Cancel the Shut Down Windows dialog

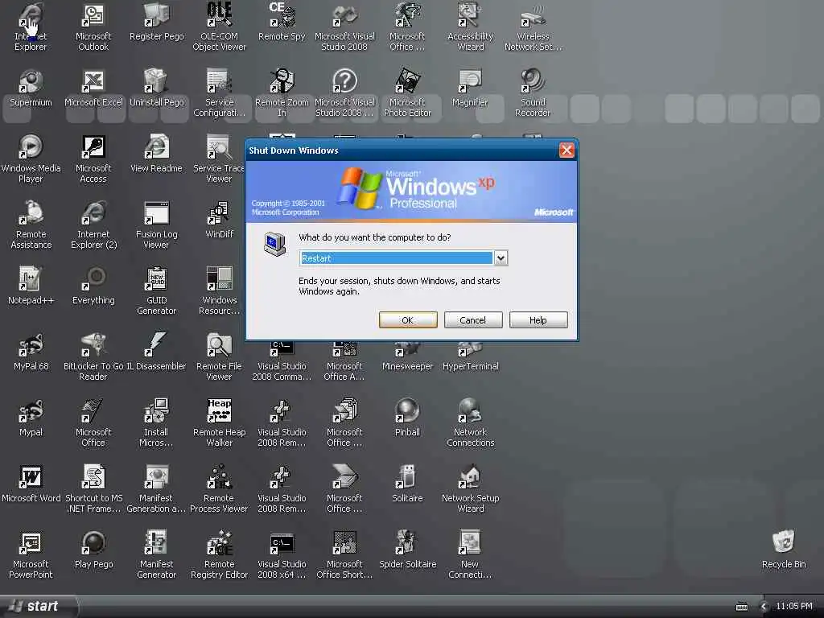coord(473,320)
